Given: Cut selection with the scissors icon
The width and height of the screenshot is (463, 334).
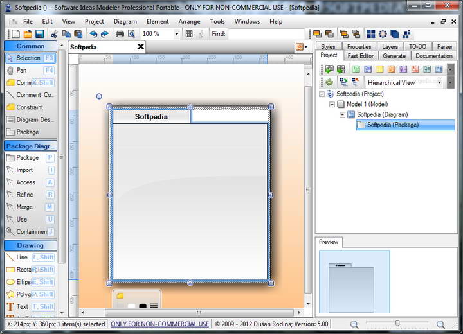Looking at the screenshot, I should (54, 34).
